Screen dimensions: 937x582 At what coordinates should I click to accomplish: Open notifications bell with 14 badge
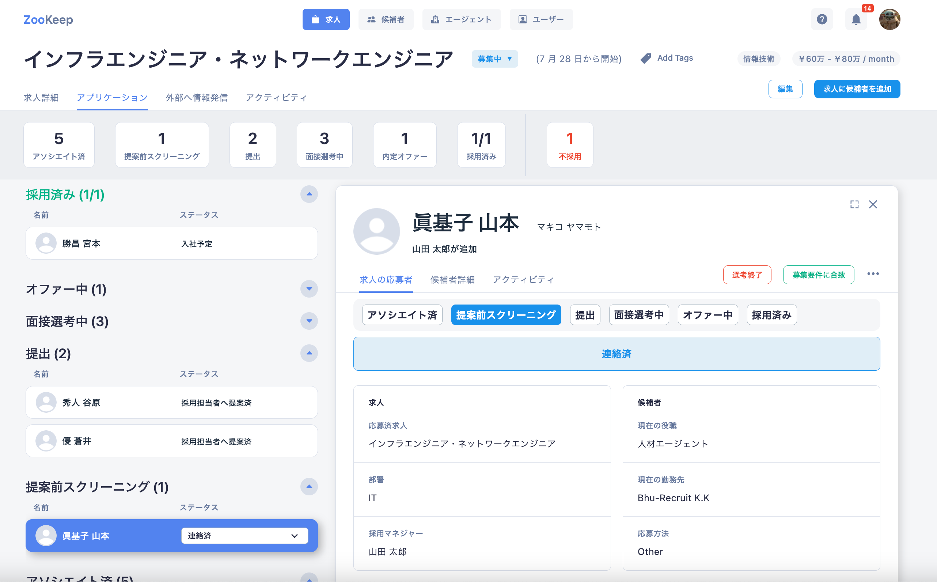coord(856,19)
